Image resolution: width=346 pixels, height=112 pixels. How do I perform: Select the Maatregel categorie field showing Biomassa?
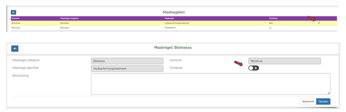click(127, 61)
